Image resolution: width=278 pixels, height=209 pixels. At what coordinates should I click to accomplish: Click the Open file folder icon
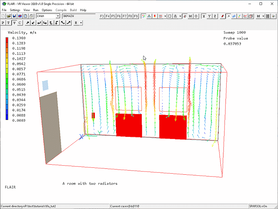[x=9, y=16]
